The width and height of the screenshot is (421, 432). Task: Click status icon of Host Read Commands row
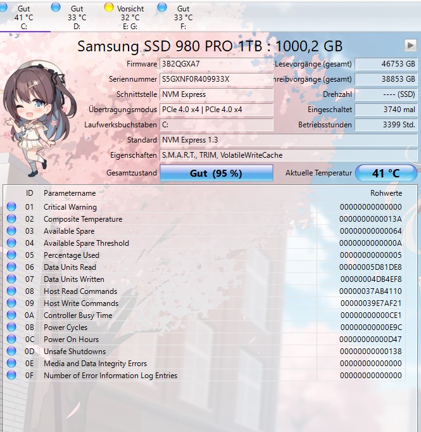tap(11, 291)
